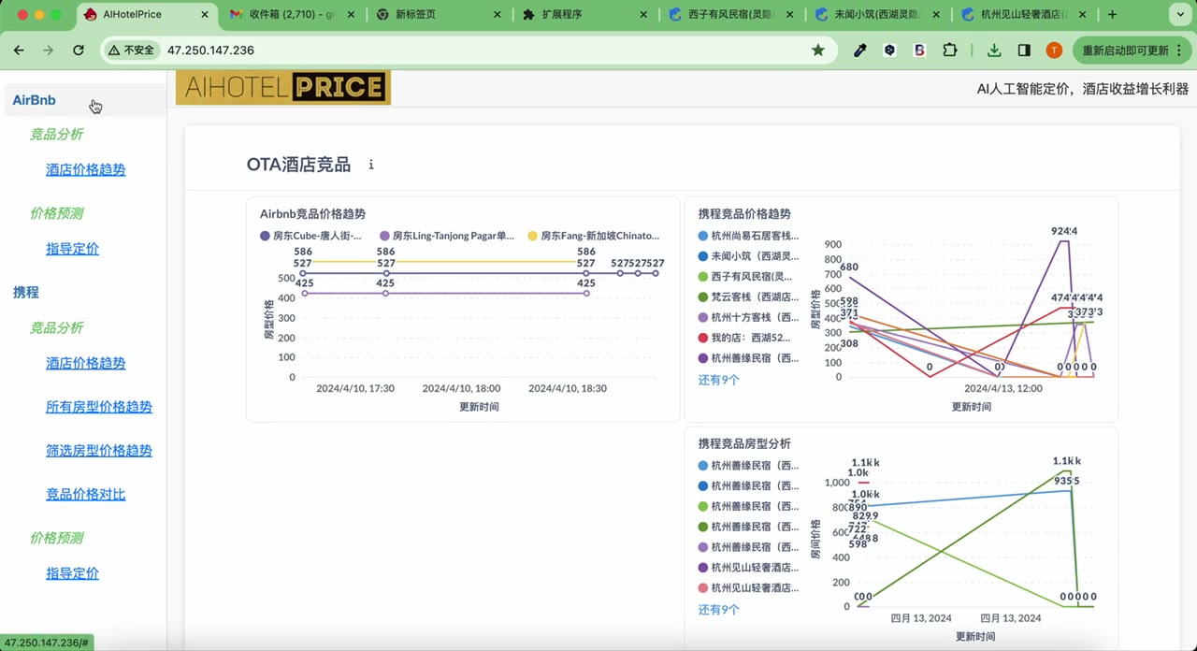Close the 扩展程序 tab
This screenshot has width=1197, height=651.
(642, 15)
